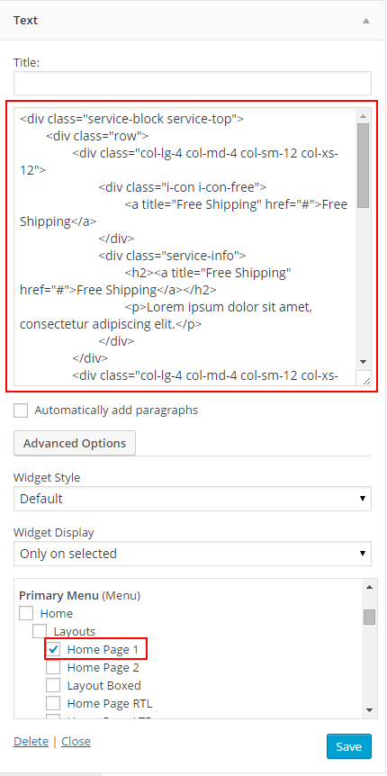
Task: Tick the Layout Boxed checkbox
Action: (53, 685)
